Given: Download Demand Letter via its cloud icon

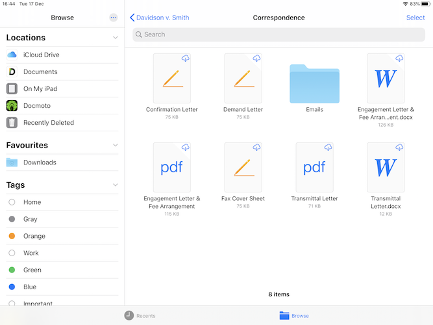Looking at the screenshot, I should coord(256,58).
